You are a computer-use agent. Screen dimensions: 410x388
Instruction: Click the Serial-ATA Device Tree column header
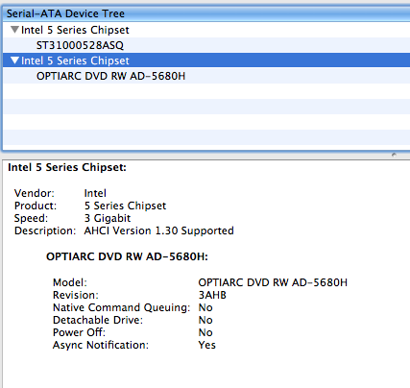pyautogui.click(x=206, y=13)
